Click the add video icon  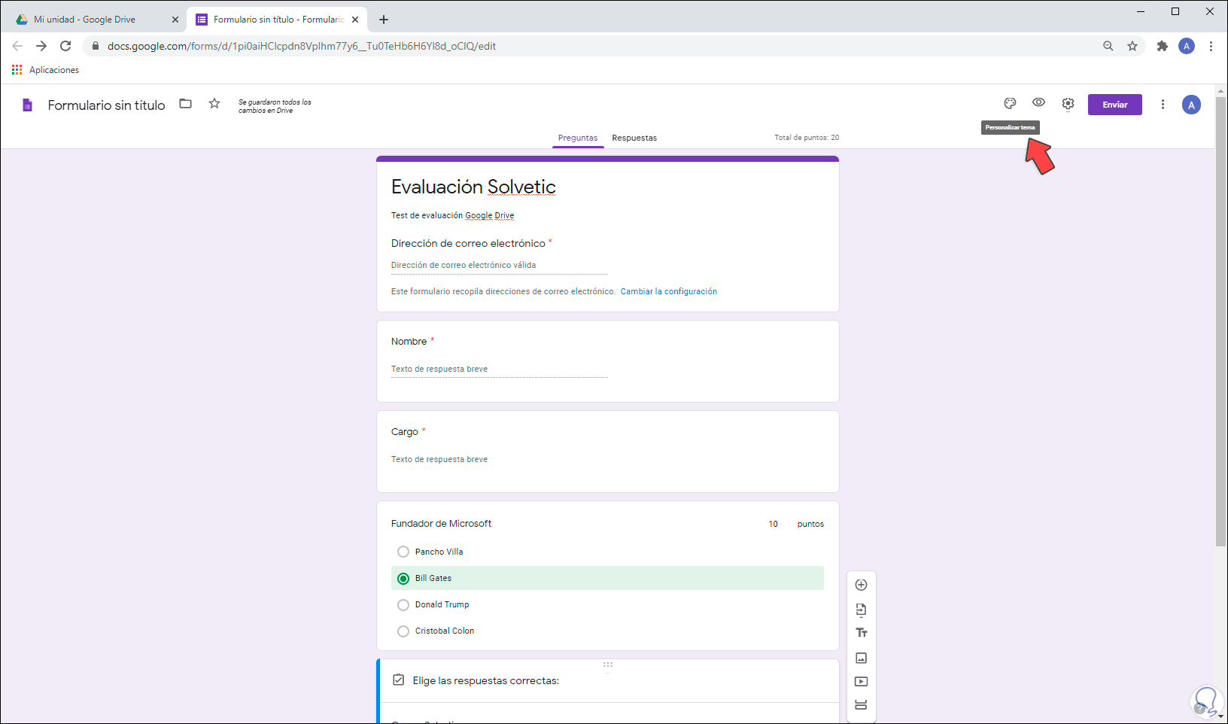862,682
